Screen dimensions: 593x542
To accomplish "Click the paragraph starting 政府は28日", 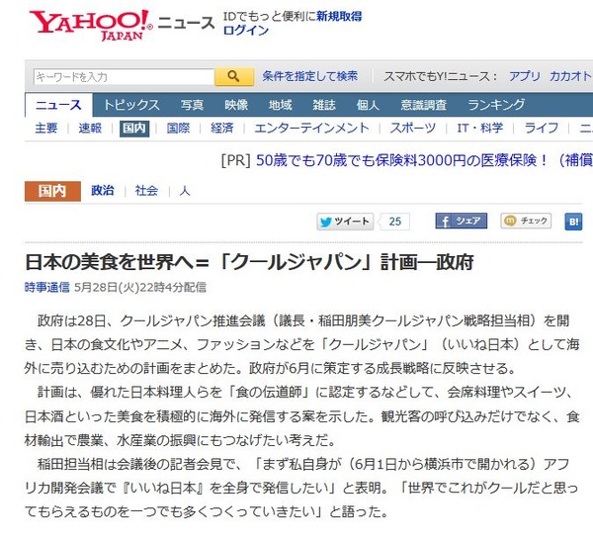I will [x=301, y=344].
